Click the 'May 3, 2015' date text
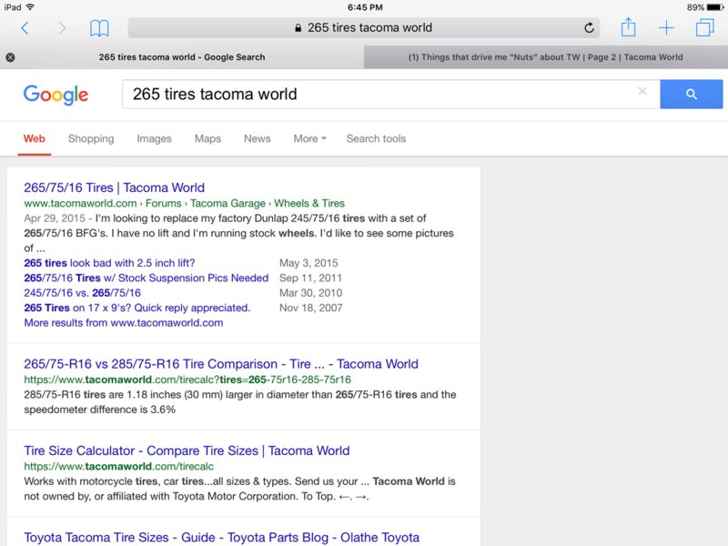The height and width of the screenshot is (546, 728). 308,263
